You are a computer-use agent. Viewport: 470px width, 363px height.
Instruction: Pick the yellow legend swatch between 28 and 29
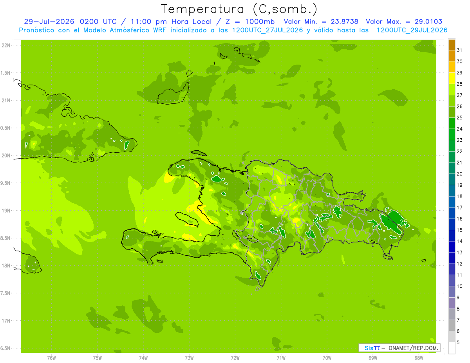(452, 78)
